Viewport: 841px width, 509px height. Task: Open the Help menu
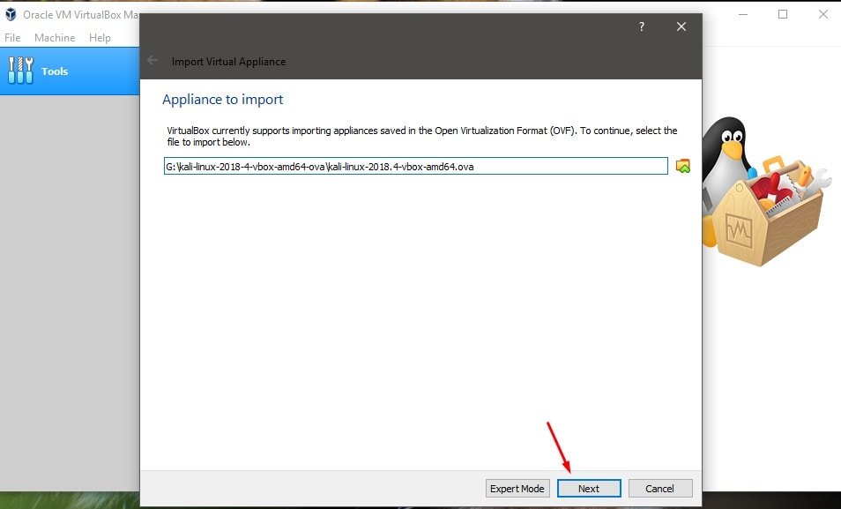[x=100, y=37]
